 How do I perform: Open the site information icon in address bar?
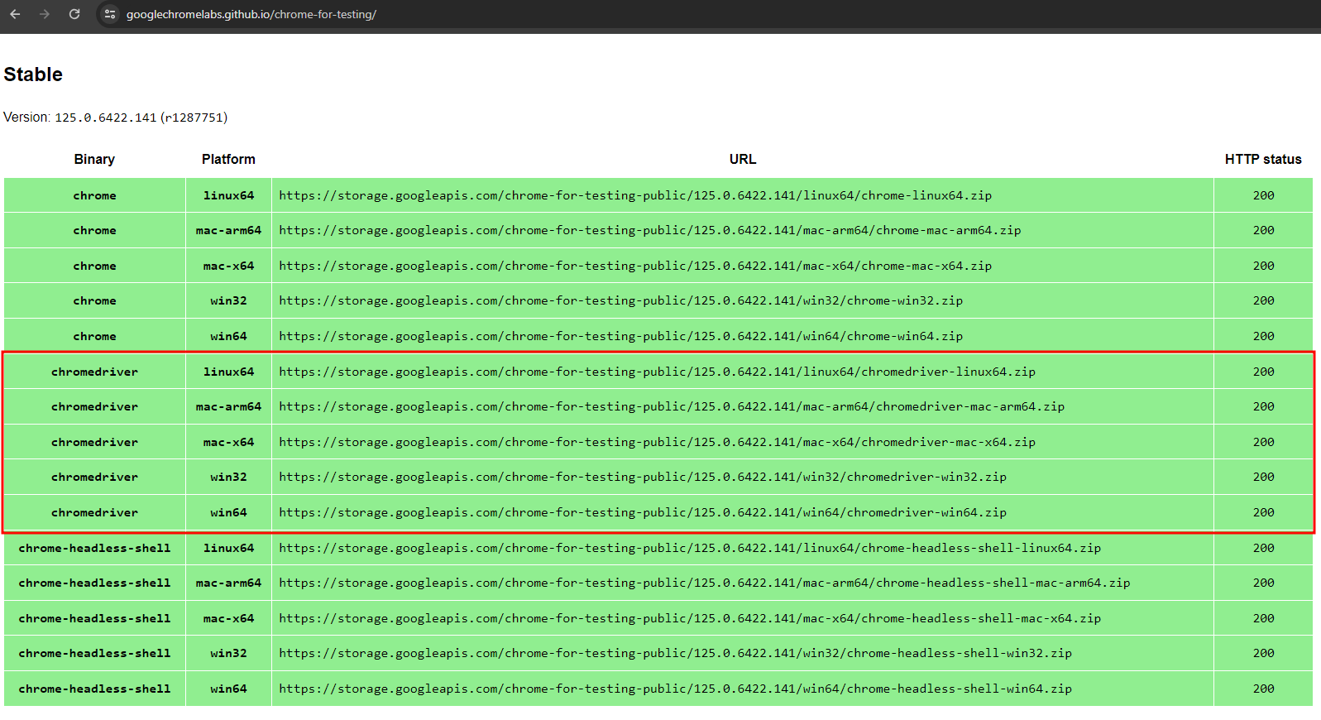pyautogui.click(x=110, y=14)
